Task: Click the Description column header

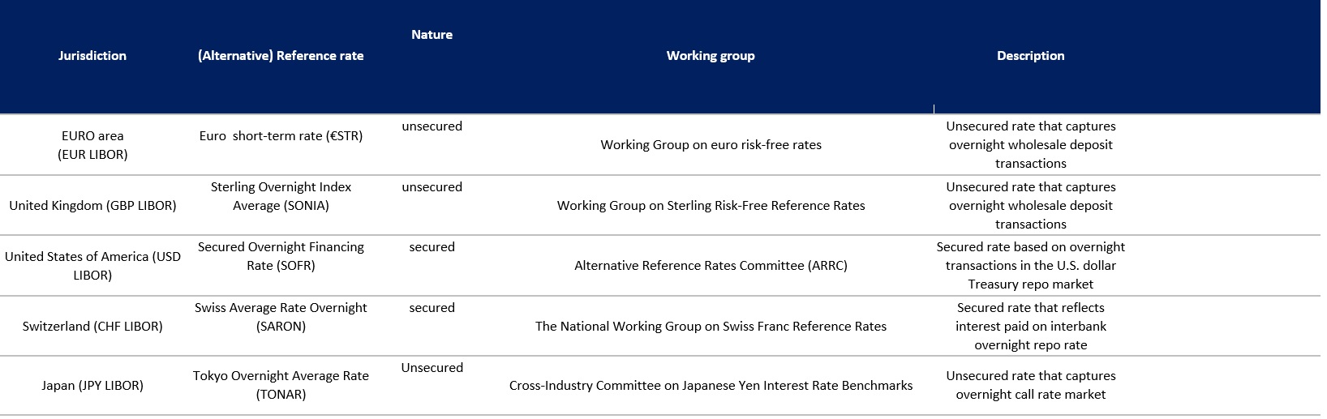Action: pyautogui.click(x=1031, y=56)
